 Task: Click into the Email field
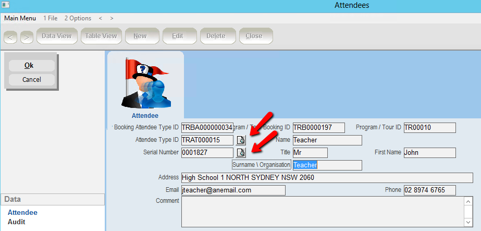click(233, 190)
